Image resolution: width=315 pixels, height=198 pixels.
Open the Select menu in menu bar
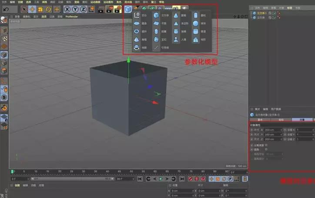pos(28,2)
